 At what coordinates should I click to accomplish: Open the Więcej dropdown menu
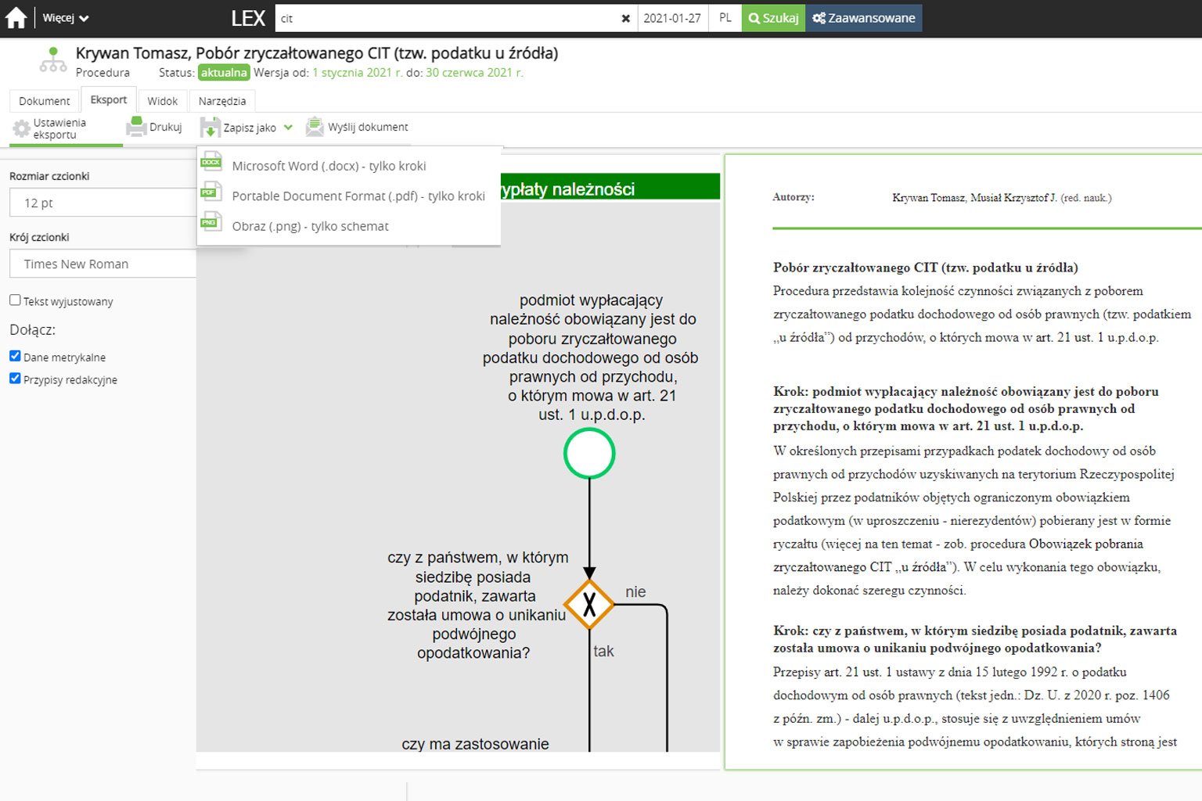coord(65,18)
